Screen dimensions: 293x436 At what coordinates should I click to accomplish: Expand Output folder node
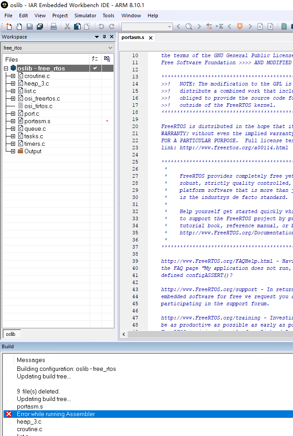[13, 151]
